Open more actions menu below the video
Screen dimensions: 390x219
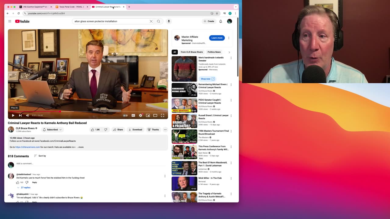click(x=165, y=130)
